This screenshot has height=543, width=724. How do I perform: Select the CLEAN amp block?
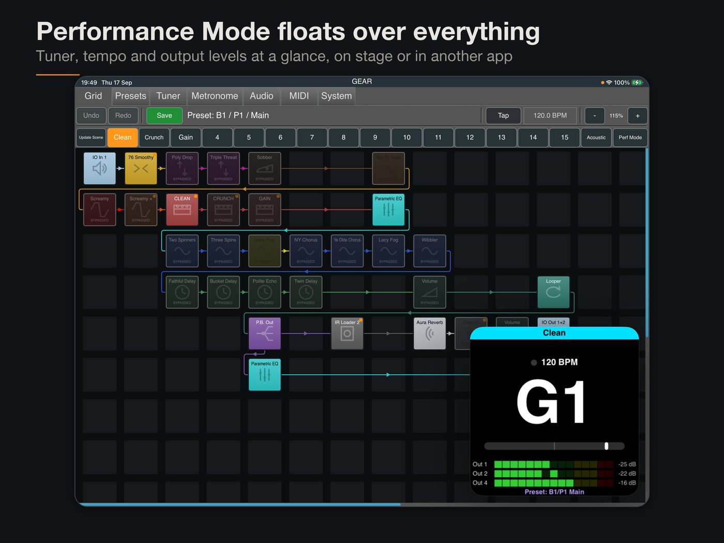(182, 209)
